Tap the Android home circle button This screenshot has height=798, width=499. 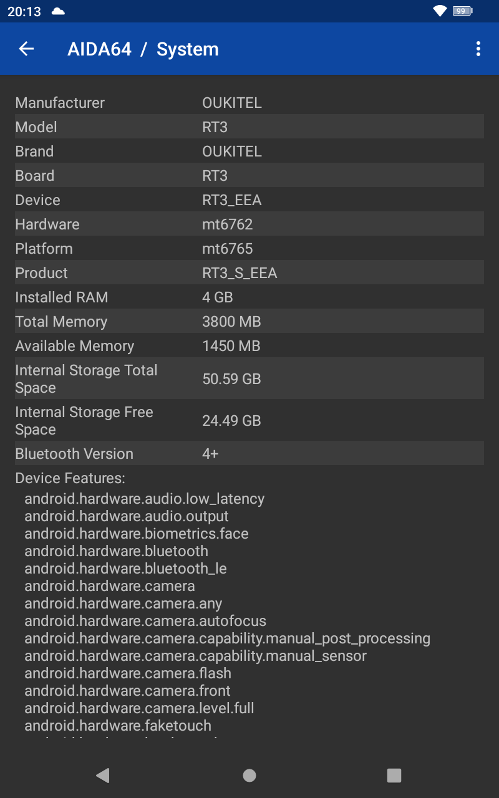pos(249,775)
